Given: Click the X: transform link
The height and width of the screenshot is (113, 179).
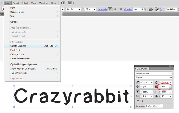Looking at the screenshot, I should tap(161, 9).
